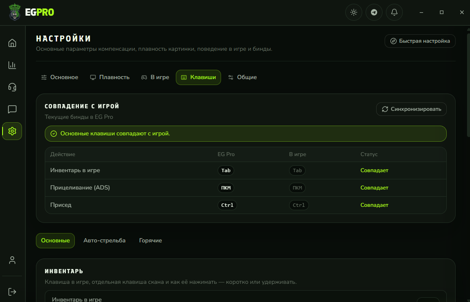This screenshot has width=470, height=302.
Task: Click the Прицеливание (ADS) row label
Action: coord(80,188)
